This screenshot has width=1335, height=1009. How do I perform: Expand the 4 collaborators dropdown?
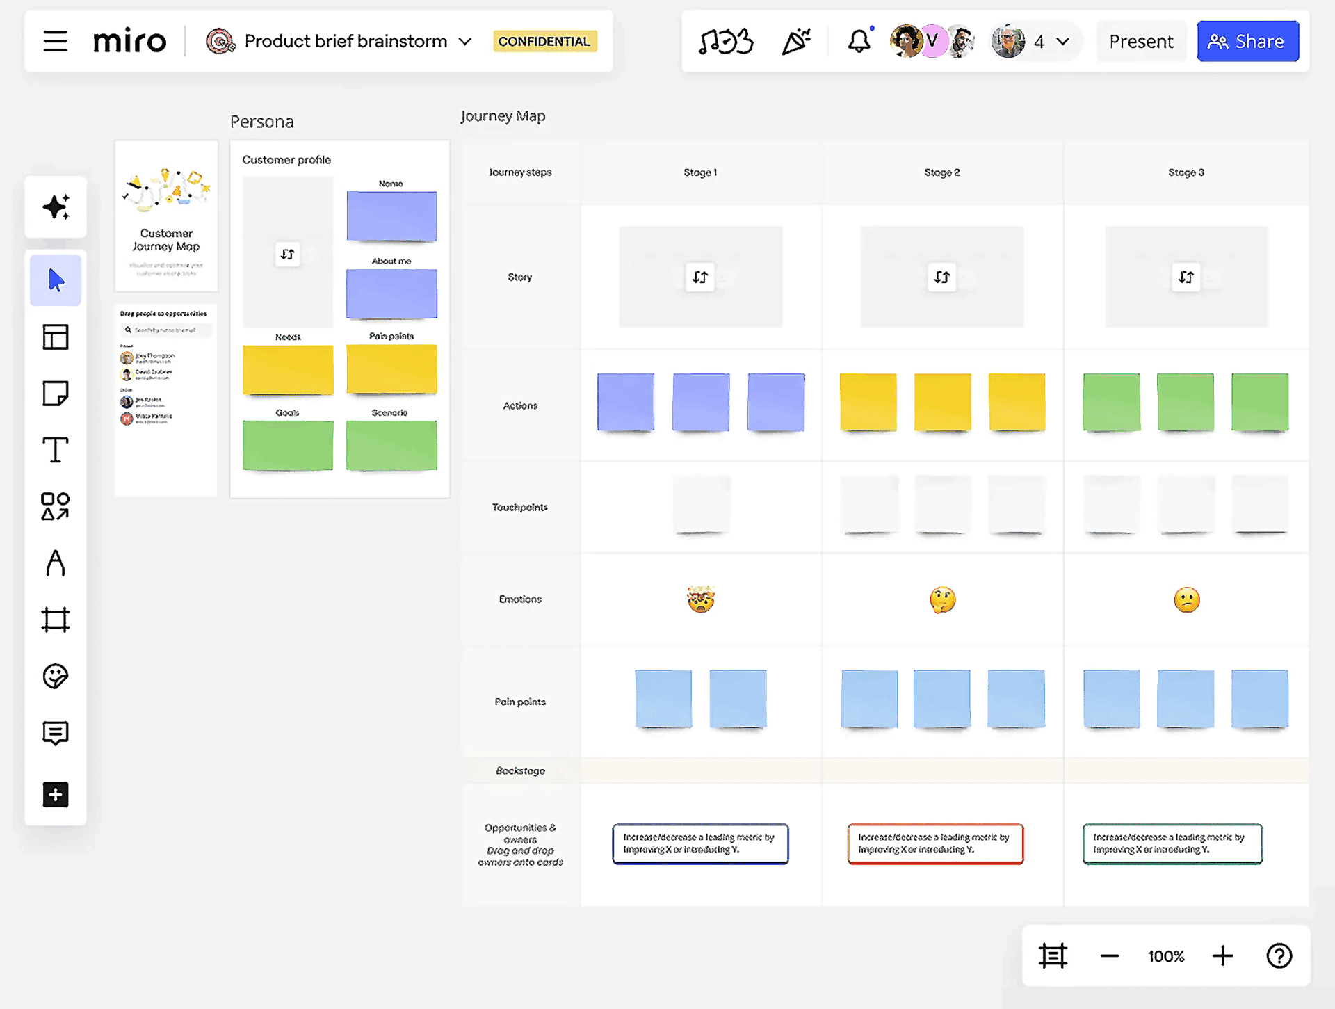[x=1062, y=42]
